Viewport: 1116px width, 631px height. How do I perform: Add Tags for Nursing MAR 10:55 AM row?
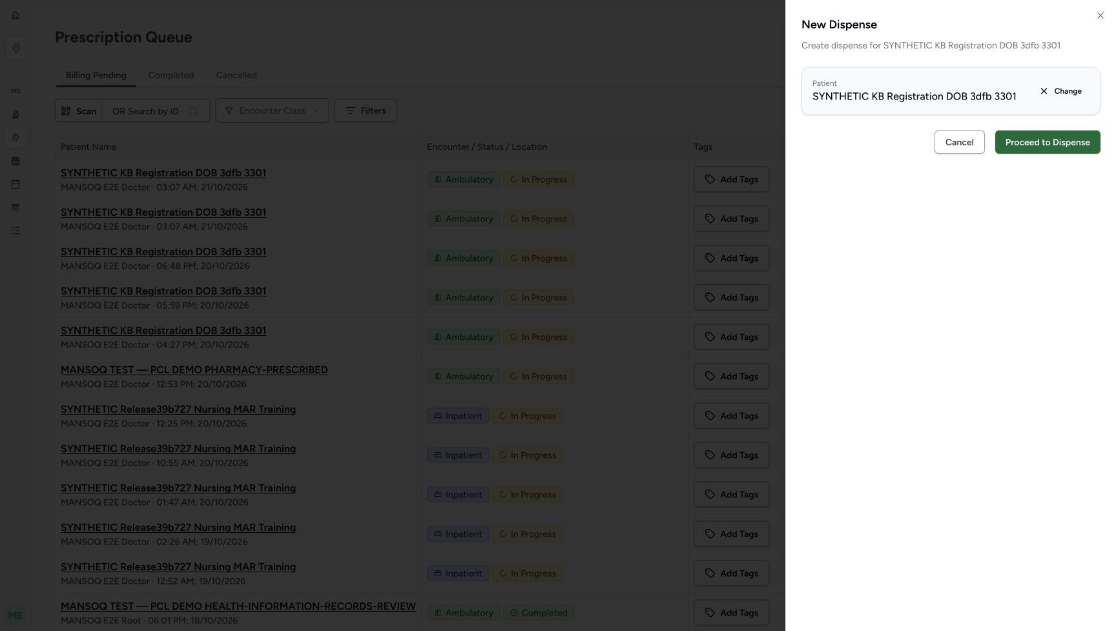coord(731,455)
